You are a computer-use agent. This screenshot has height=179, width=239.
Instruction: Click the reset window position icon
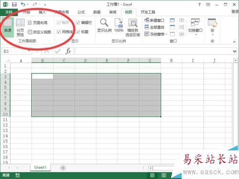(x=182, y=34)
